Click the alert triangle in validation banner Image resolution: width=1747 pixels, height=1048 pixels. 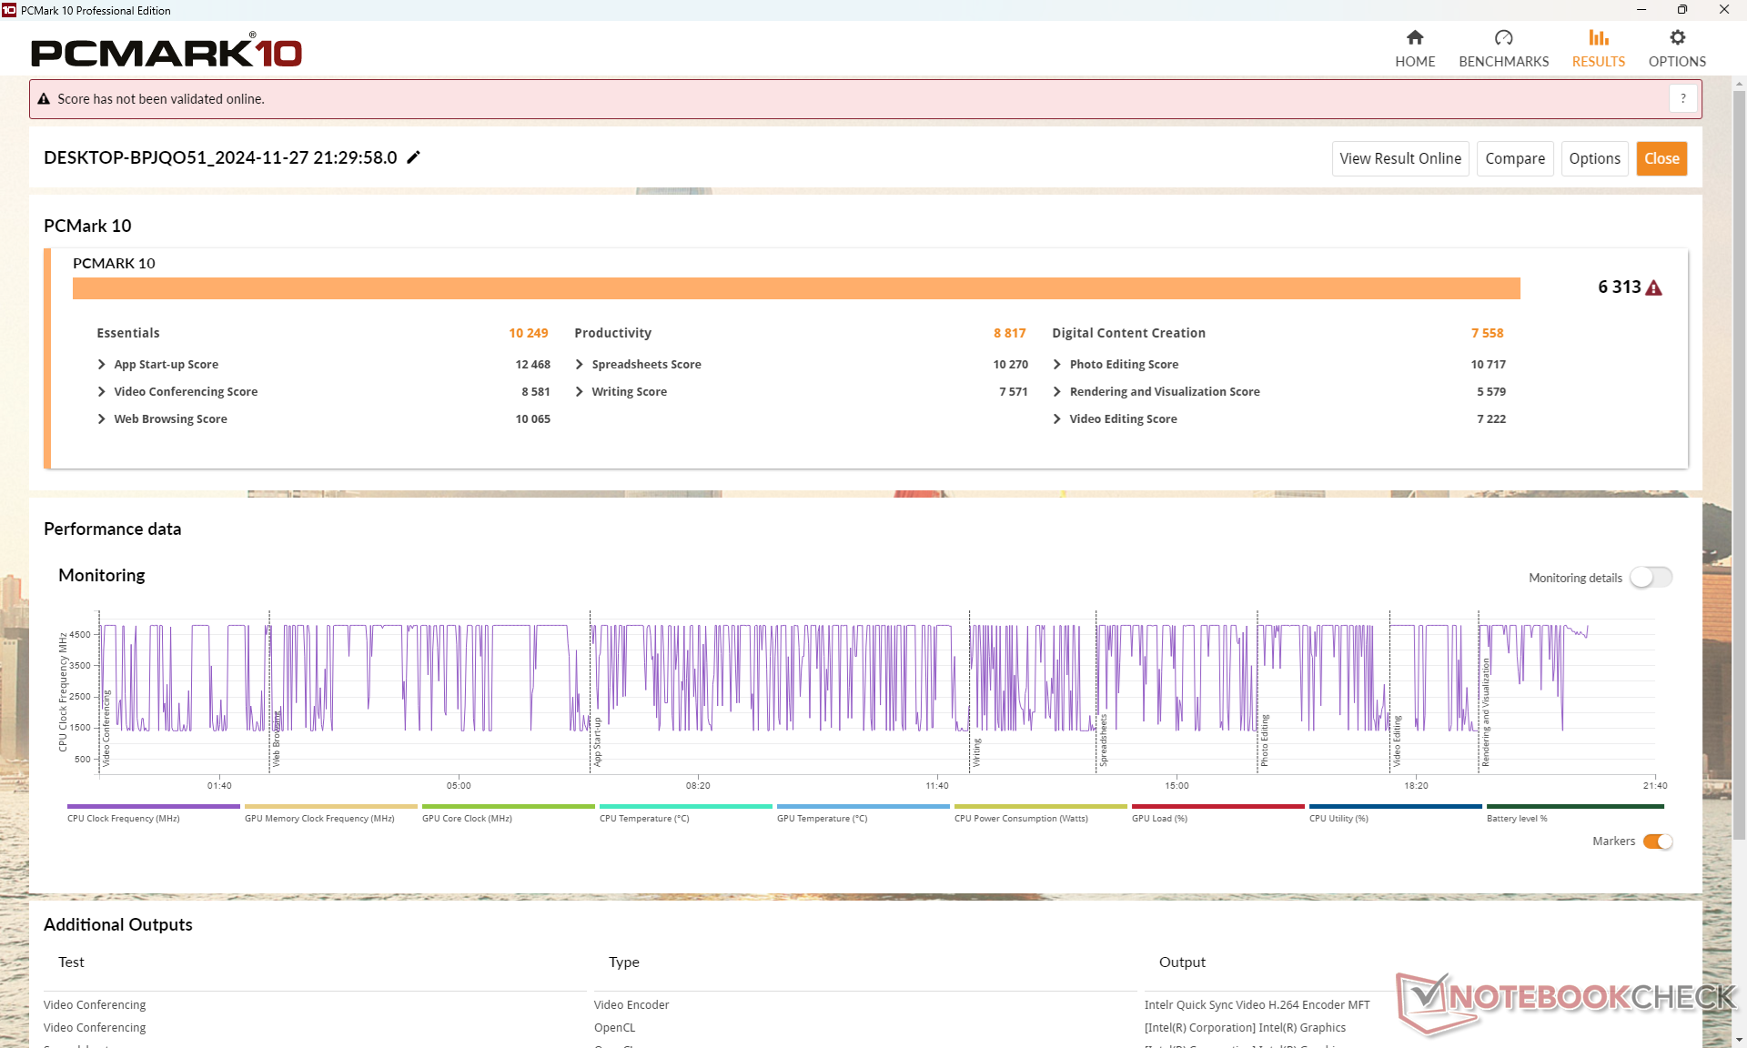click(44, 99)
